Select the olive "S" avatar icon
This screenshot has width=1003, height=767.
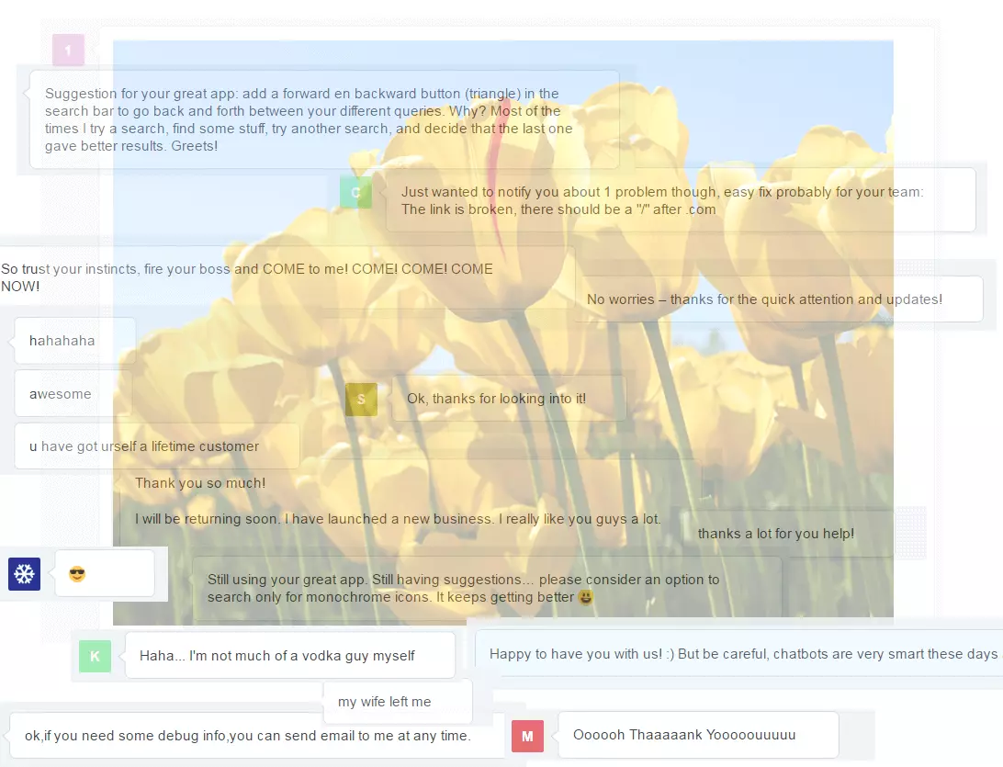coord(361,400)
